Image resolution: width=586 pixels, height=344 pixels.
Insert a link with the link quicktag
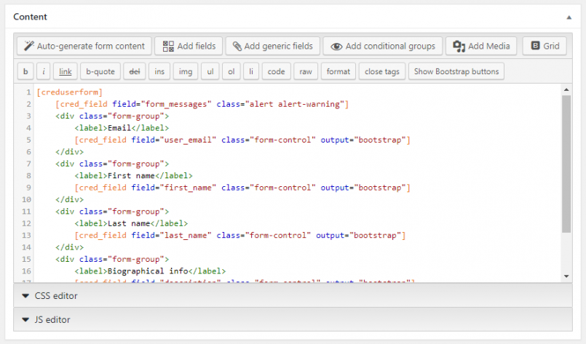(x=66, y=71)
